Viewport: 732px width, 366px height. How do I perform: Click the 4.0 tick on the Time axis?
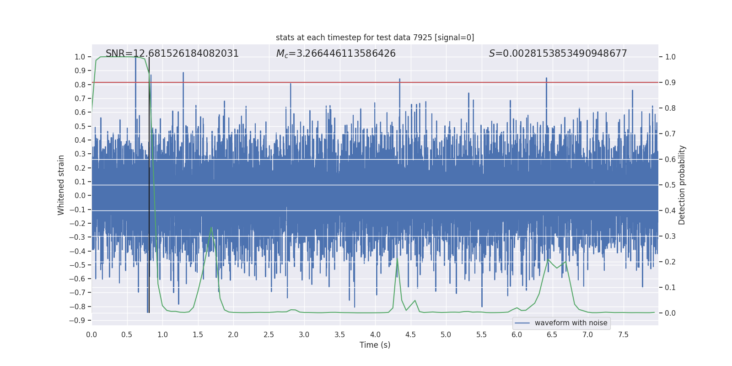pyautogui.click(x=375, y=334)
